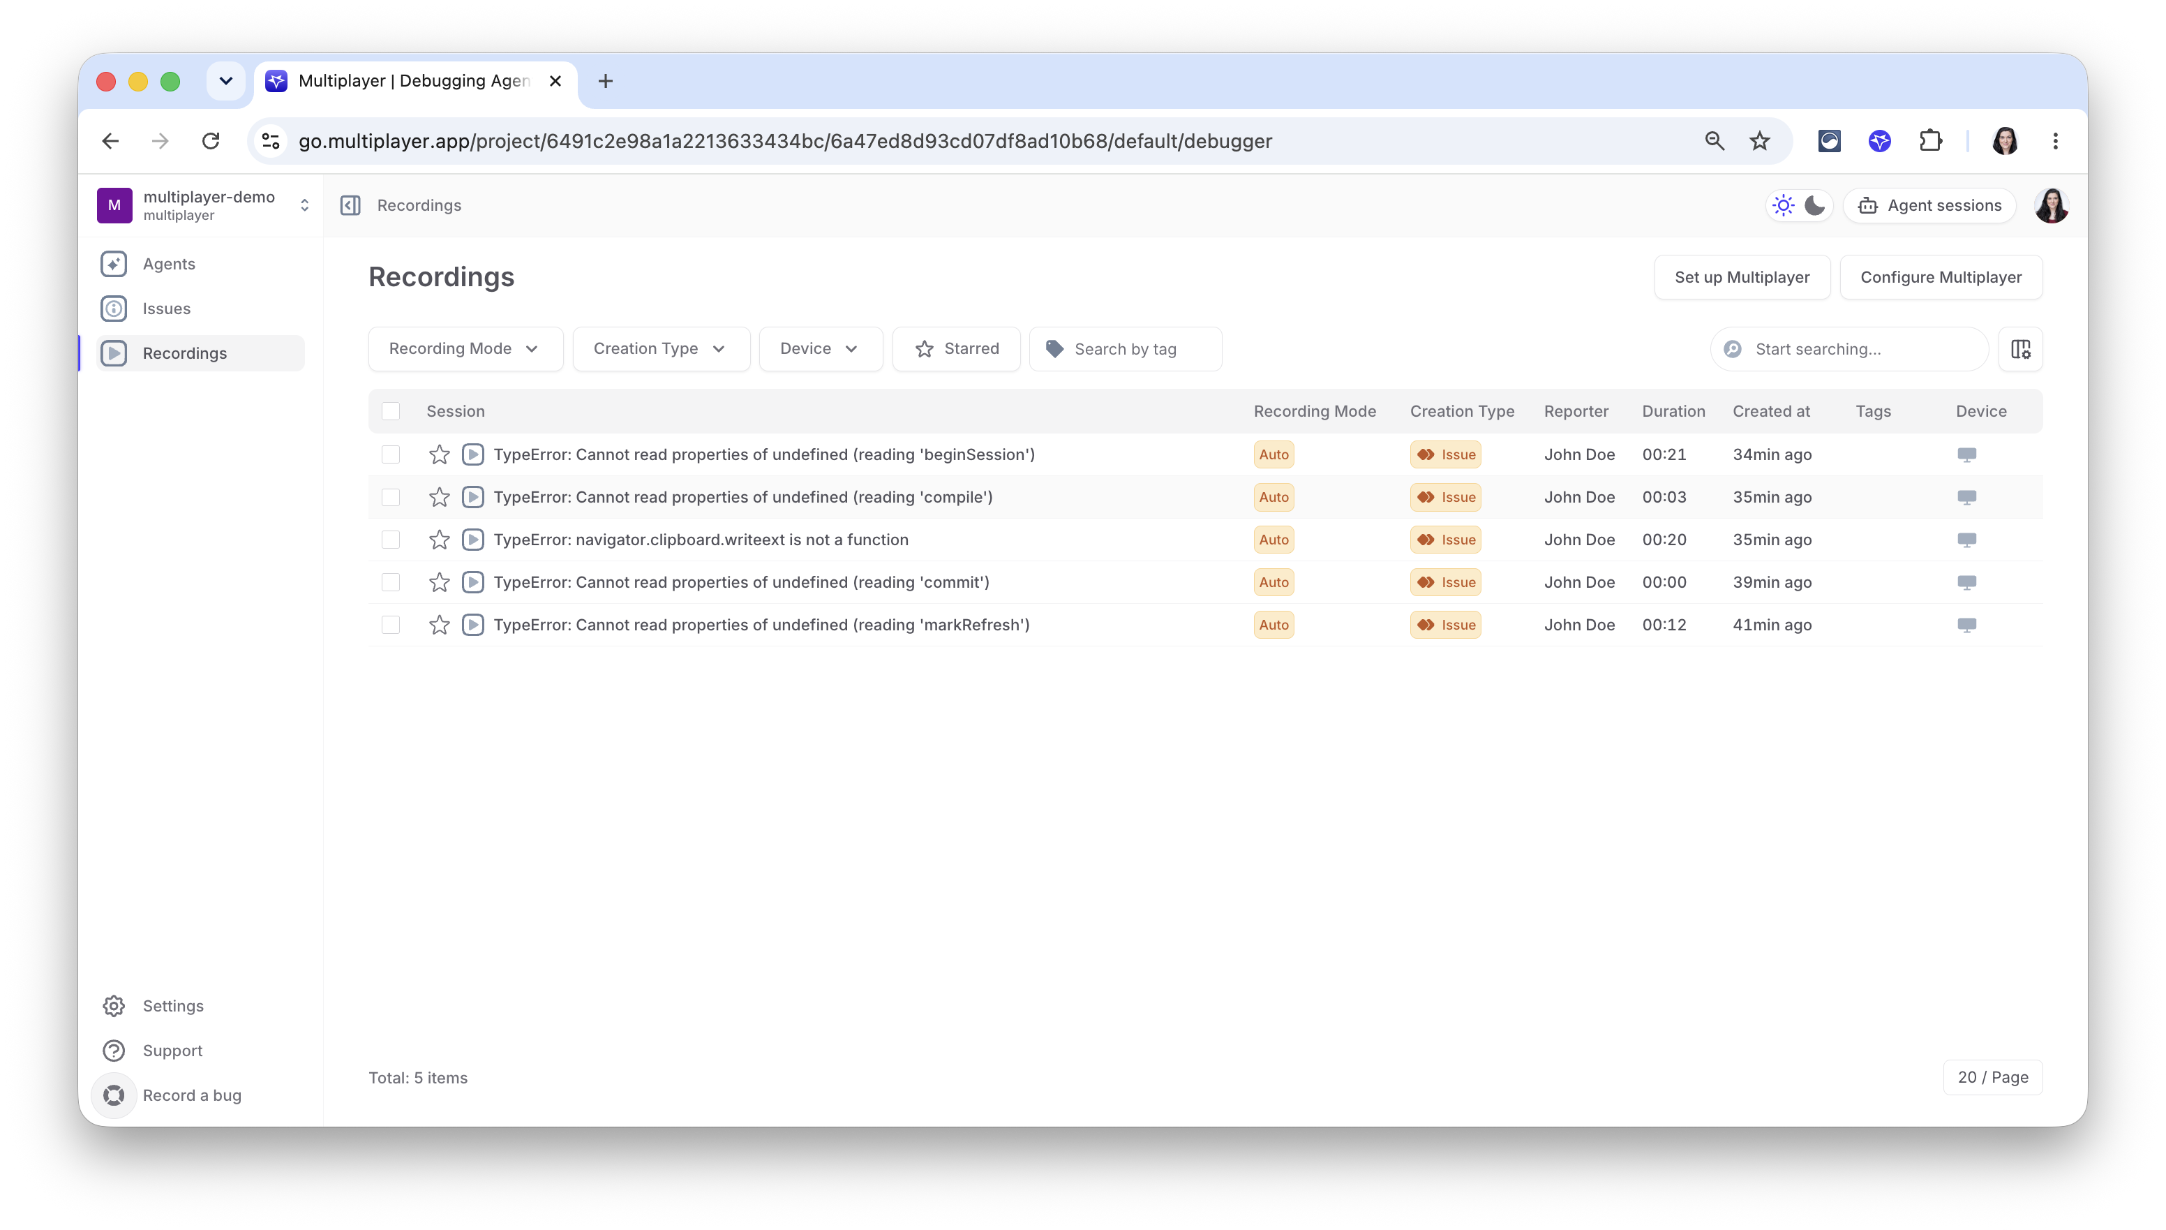
Task: Focus the Search by tag field
Action: point(1126,349)
